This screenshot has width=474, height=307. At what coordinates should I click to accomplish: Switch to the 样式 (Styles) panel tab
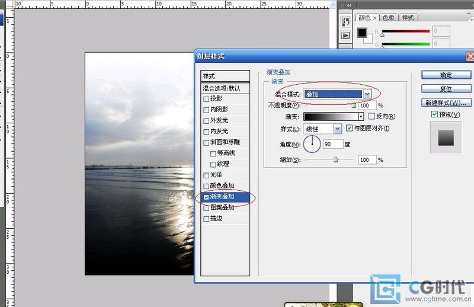(408, 18)
